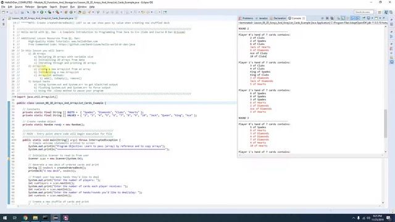Expand the Coverage dropdown arrow

[54, 12]
